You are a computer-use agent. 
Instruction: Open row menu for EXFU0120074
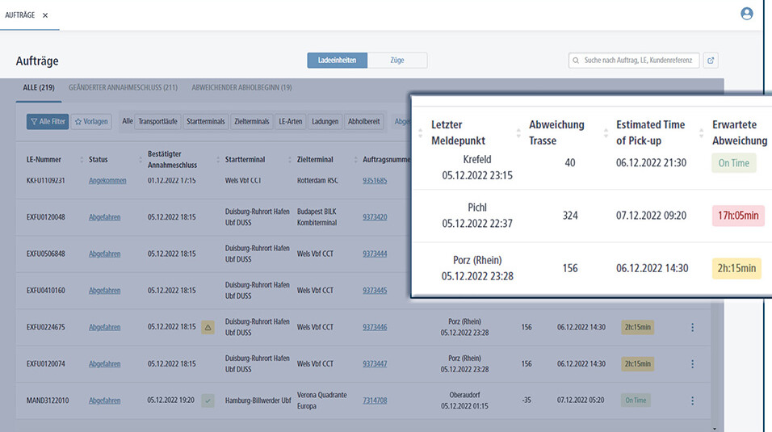point(692,364)
